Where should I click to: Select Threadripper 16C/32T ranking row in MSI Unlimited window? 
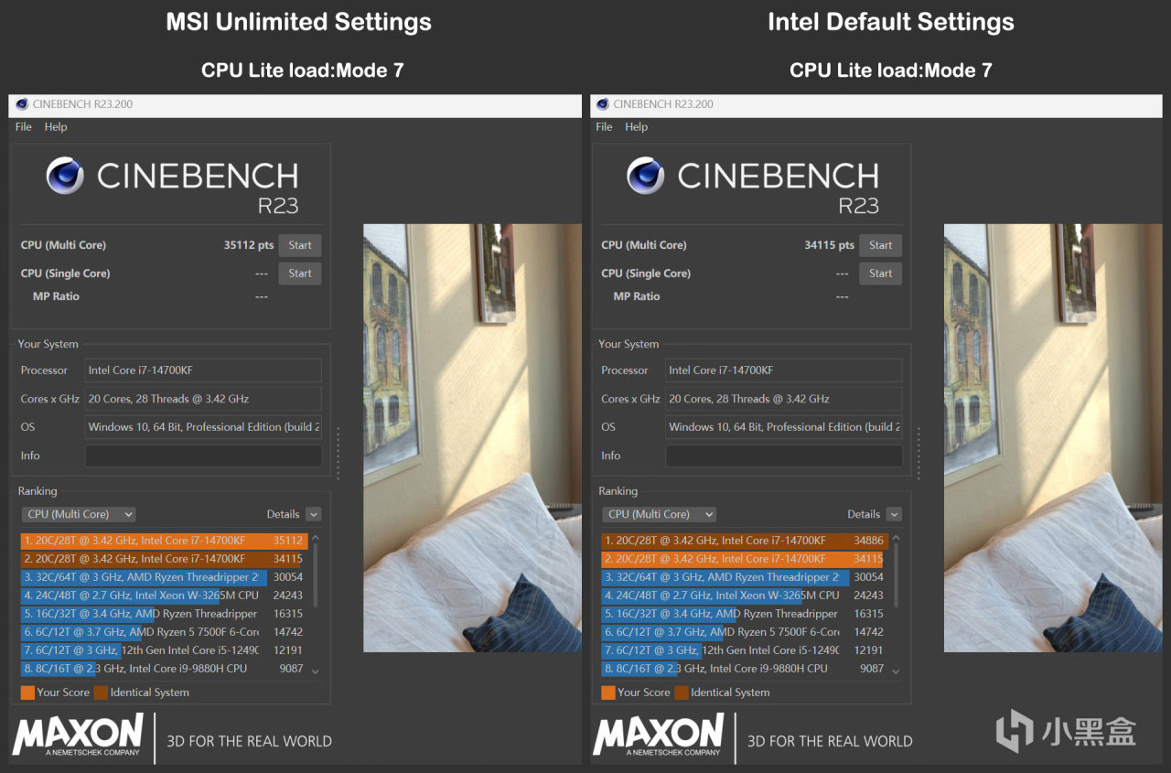pos(163,614)
